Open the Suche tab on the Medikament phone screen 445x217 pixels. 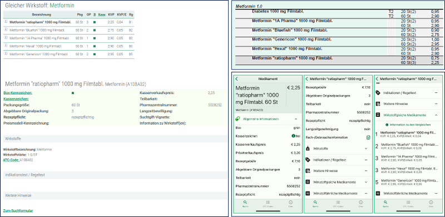(245, 204)
